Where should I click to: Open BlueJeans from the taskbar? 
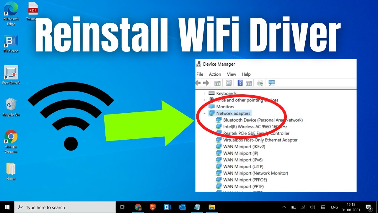pos(167,207)
